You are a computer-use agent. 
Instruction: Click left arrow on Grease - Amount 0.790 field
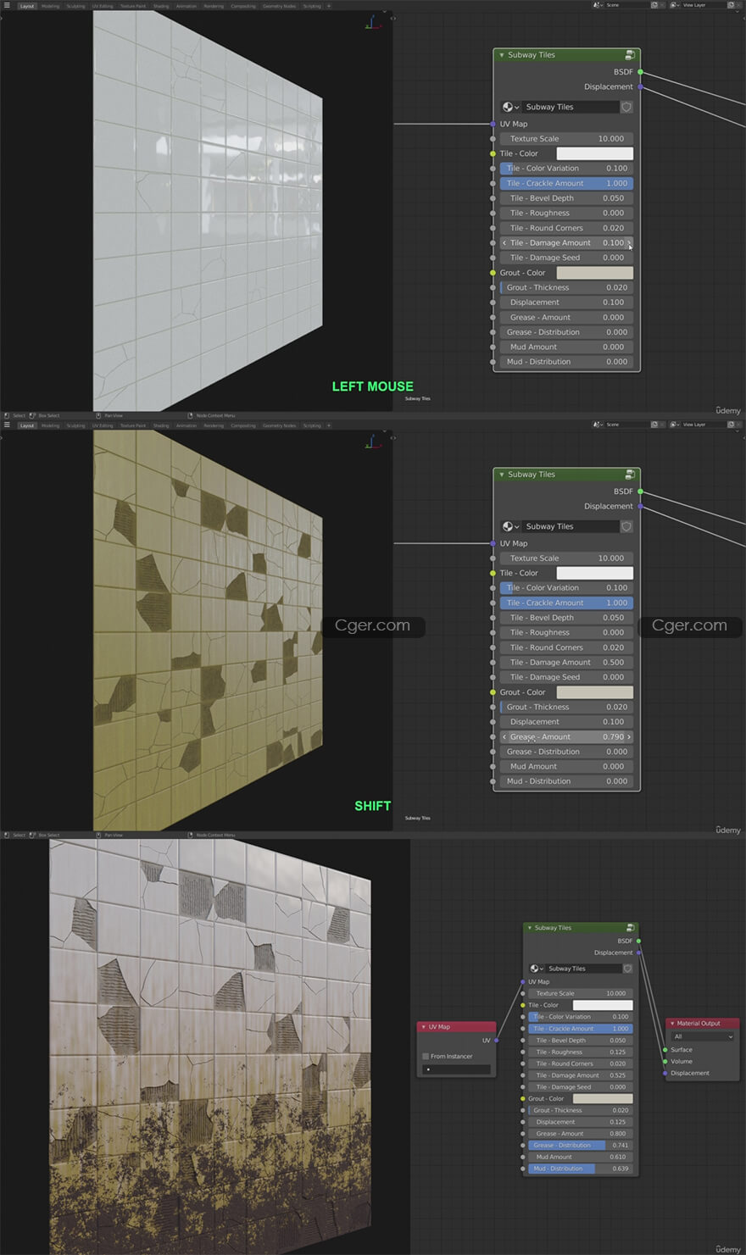click(504, 737)
